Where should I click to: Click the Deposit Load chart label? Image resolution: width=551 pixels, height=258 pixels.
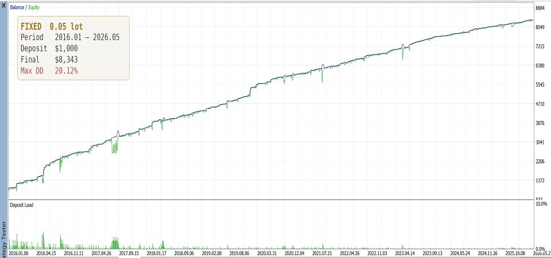point(21,205)
